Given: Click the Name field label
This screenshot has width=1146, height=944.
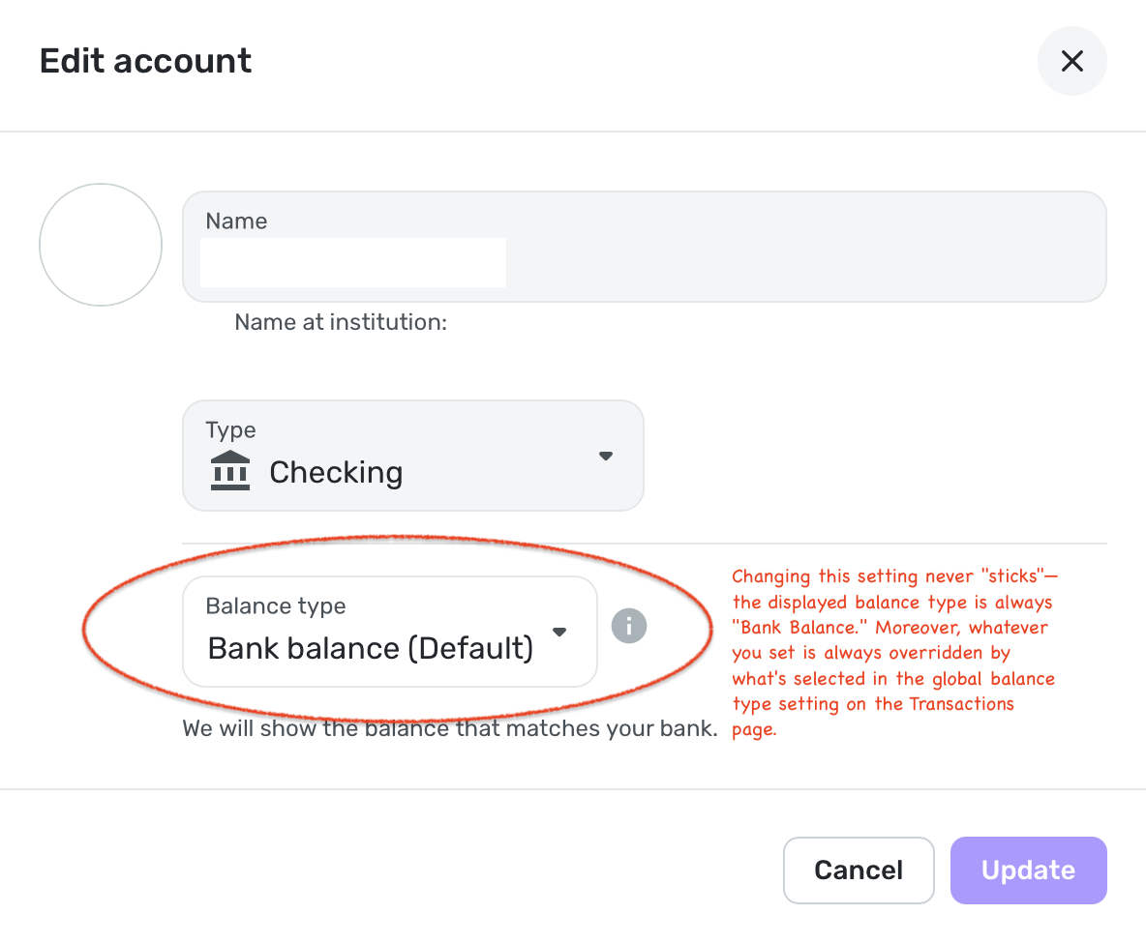Looking at the screenshot, I should 236,221.
